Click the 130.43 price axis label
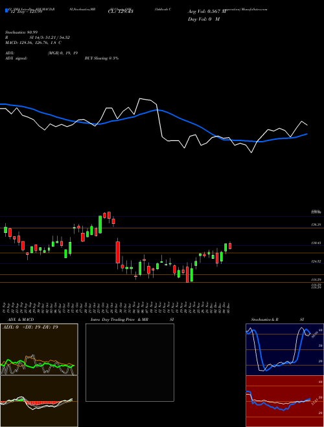This screenshot has height=427, width=324. point(316,243)
